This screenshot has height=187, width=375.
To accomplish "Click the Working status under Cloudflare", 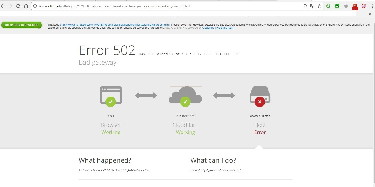I will (185, 132).
